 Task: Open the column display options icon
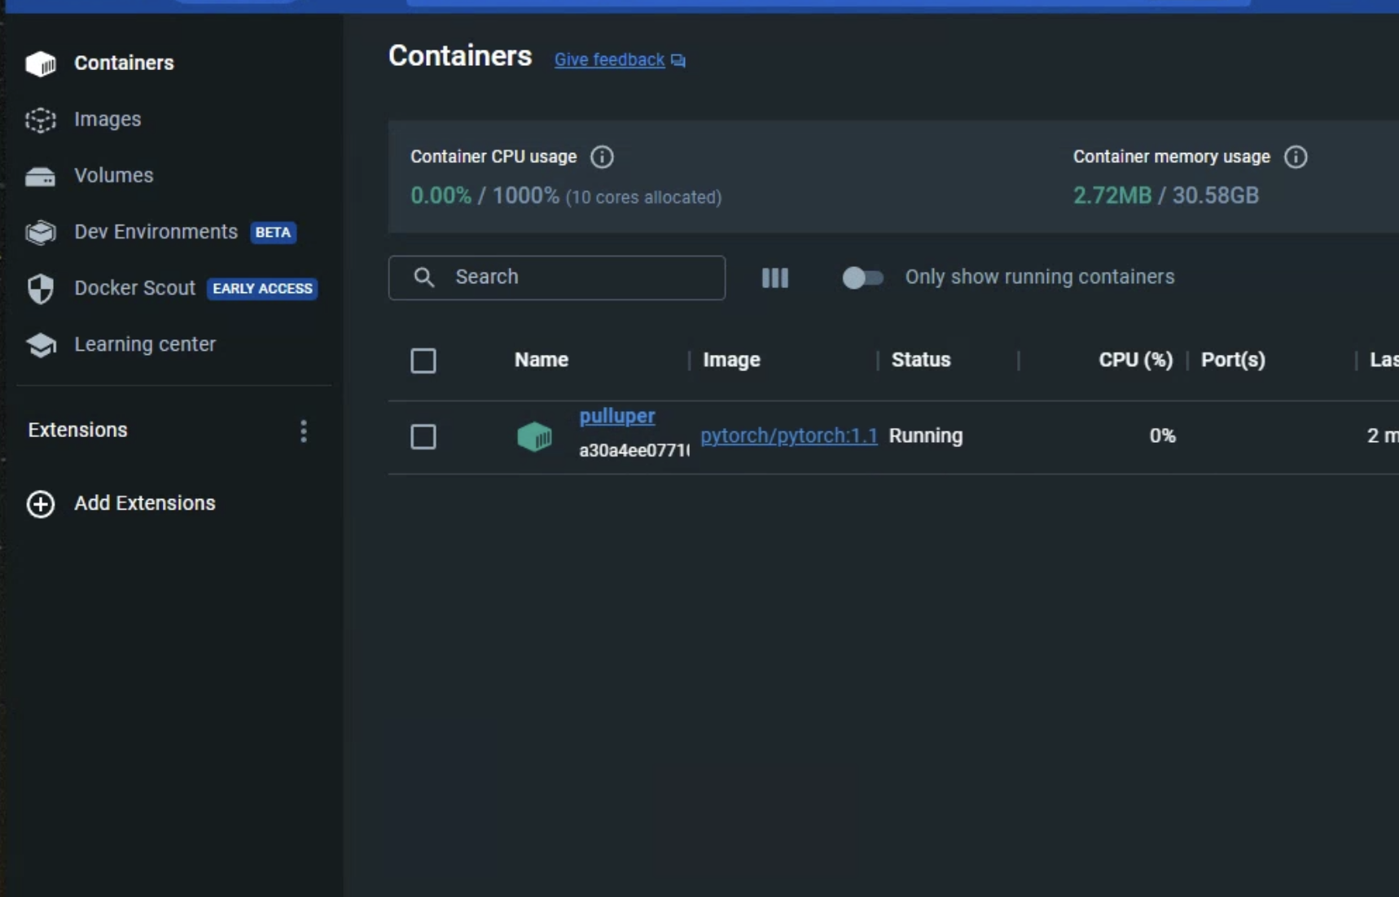click(774, 278)
